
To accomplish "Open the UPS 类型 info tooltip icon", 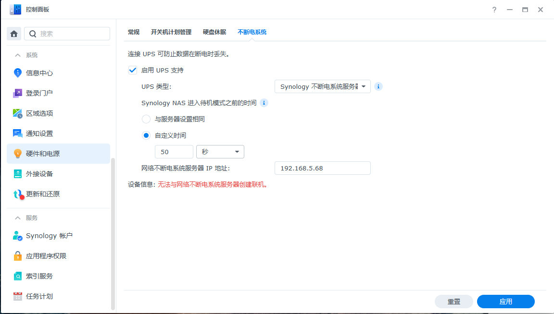I will (378, 86).
